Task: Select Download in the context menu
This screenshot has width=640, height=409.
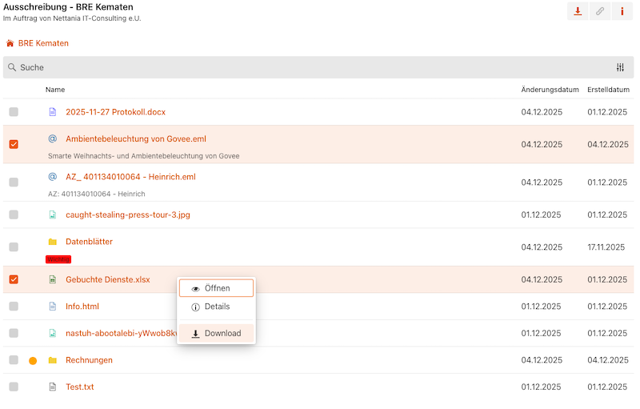Action: point(216,333)
